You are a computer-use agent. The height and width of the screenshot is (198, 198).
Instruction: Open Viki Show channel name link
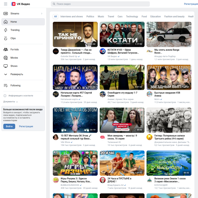click(65, 142)
